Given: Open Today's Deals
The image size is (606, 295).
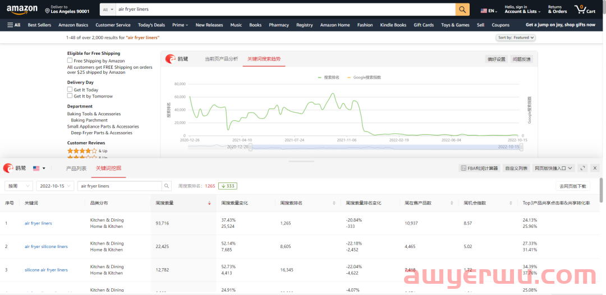Looking at the screenshot, I should pyautogui.click(x=151, y=25).
